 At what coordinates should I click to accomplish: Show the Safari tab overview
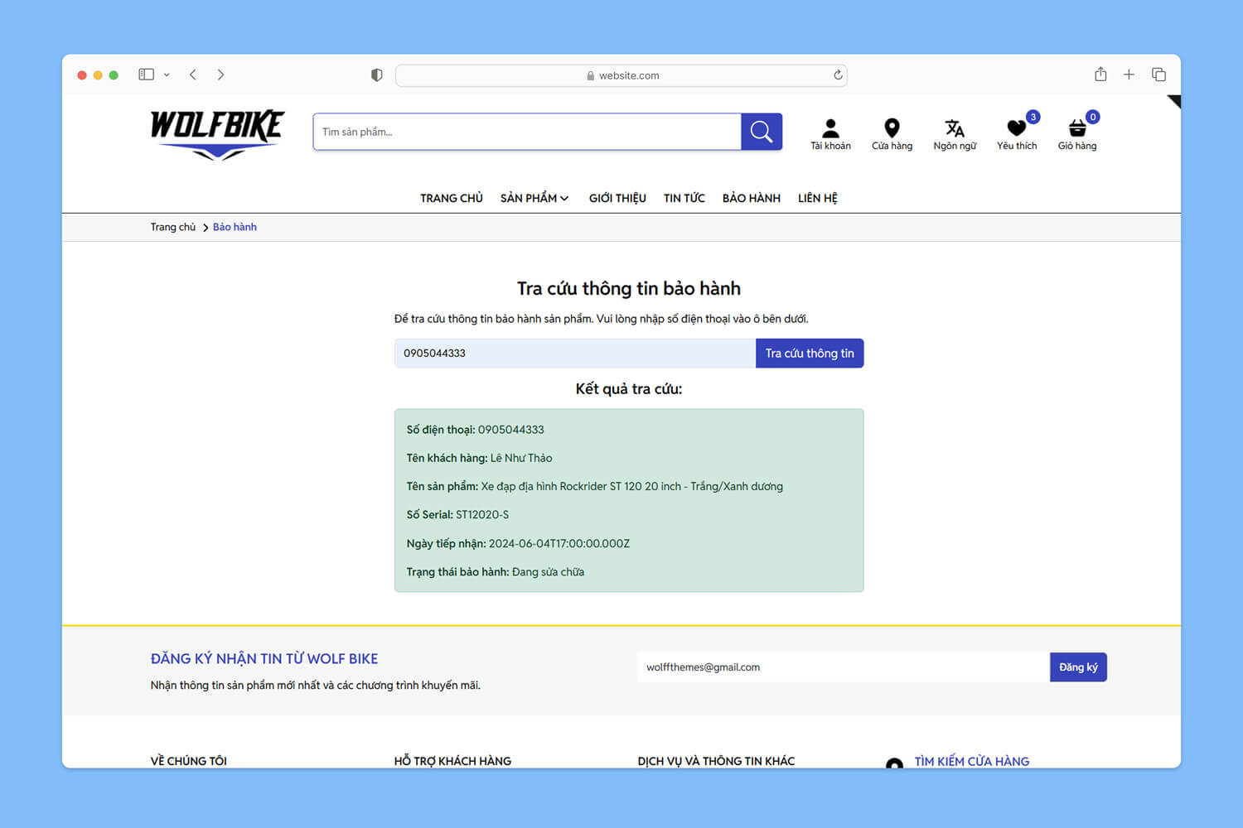1158,75
